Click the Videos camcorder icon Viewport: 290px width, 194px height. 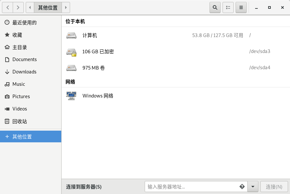[x=7, y=109]
